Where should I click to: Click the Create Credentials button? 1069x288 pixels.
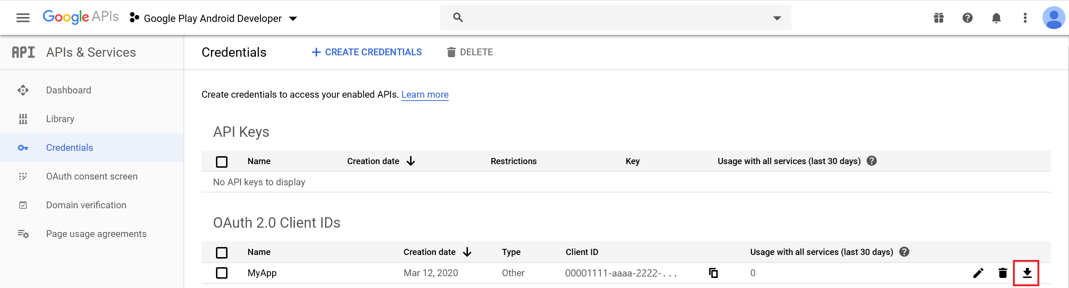[x=366, y=52]
